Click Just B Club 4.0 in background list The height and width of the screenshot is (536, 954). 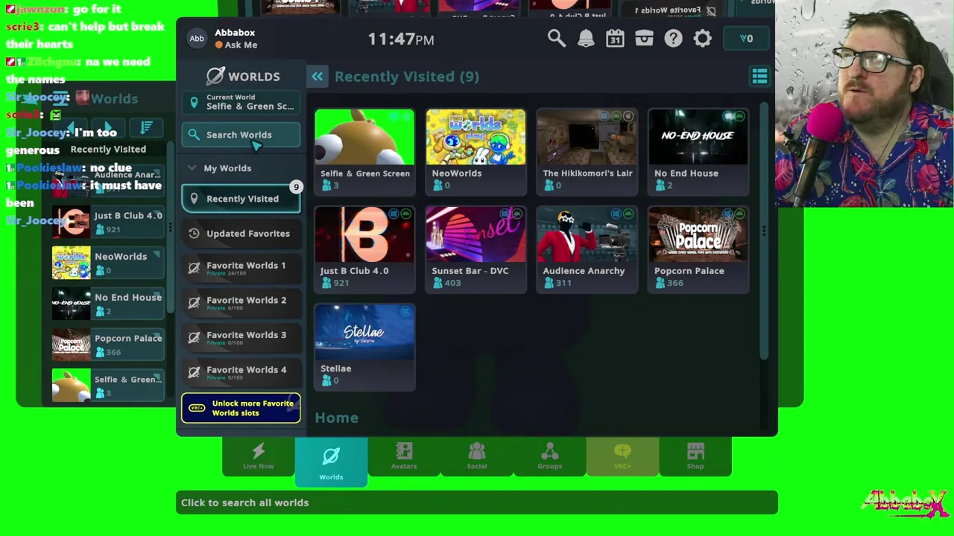(108, 222)
